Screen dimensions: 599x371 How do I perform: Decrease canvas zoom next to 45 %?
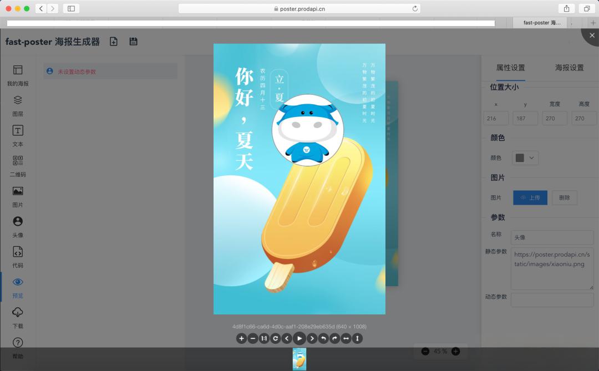(425, 351)
